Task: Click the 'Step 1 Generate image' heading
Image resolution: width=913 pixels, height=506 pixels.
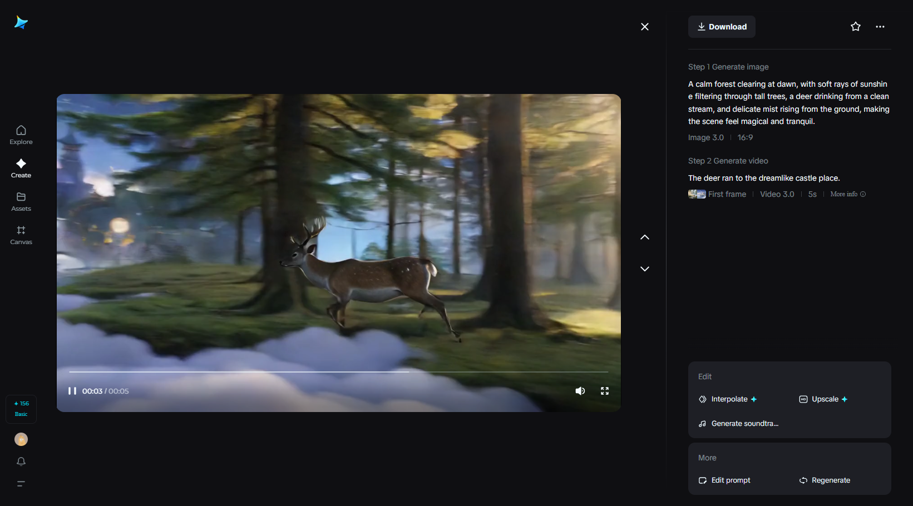Action: 728,67
